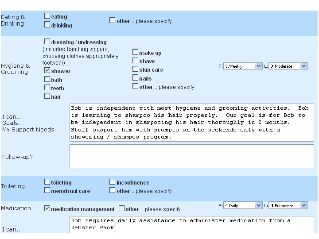Screen dimensions: 319x239
Task: Click the 'Medication' section label
Action: (x=16, y=208)
